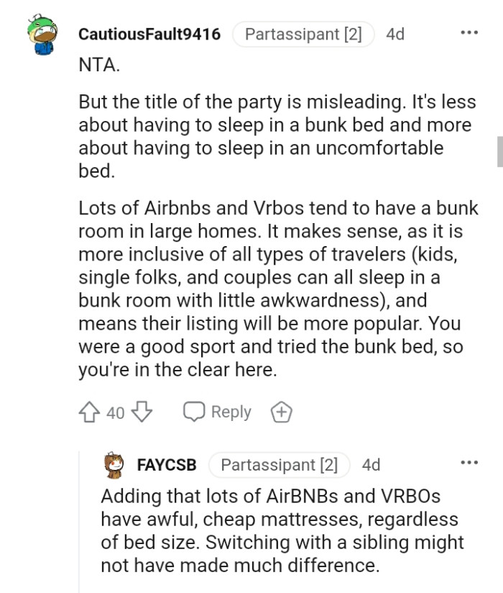Open more options for FAYCSB's reply
This screenshot has width=503, height=593.
(x=469, y=463)
